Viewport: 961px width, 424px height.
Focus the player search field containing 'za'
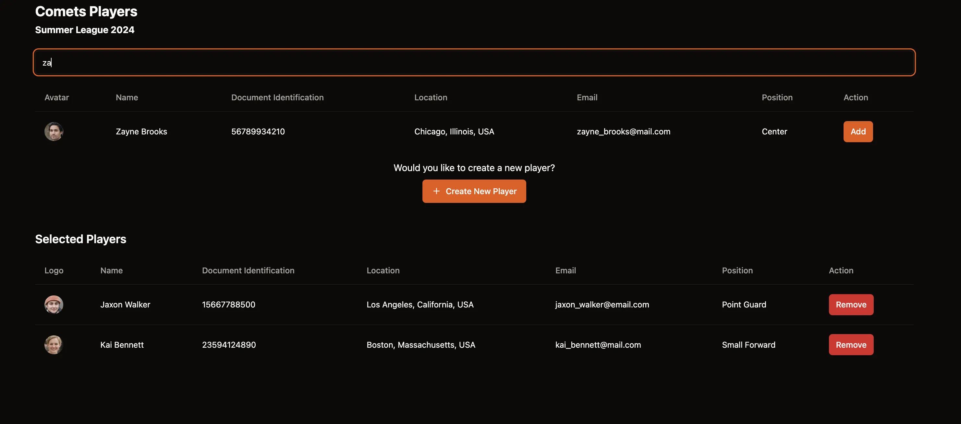tap(474, 62)
